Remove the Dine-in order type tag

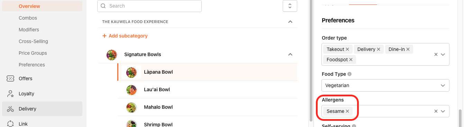click(408, 49)
